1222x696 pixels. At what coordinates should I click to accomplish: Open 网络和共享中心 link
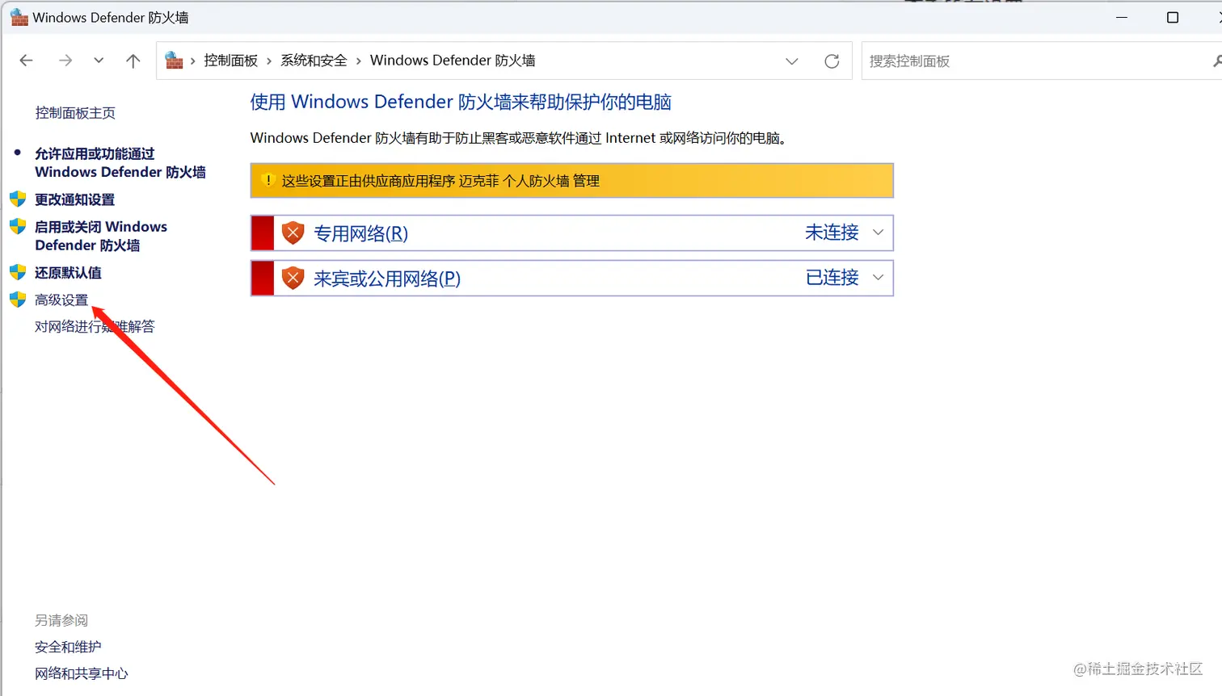82,673
